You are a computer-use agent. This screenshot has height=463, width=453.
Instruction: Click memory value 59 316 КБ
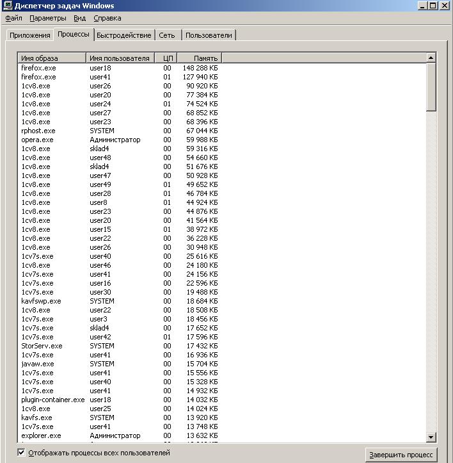(x=202, y=149)
